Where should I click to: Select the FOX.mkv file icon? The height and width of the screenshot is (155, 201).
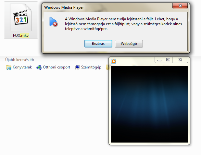[x=21, y=17]
